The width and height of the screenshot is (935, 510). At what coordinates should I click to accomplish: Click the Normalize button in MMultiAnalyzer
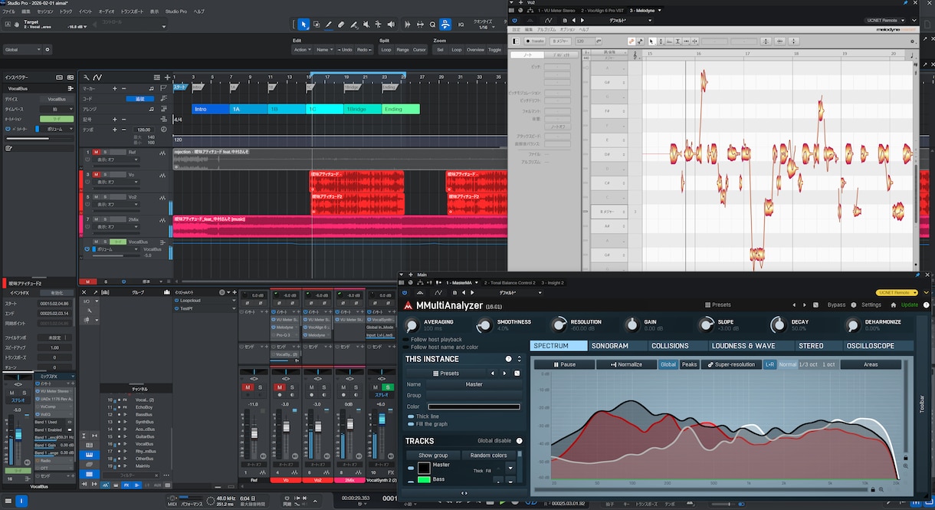(x=626, y=364)
